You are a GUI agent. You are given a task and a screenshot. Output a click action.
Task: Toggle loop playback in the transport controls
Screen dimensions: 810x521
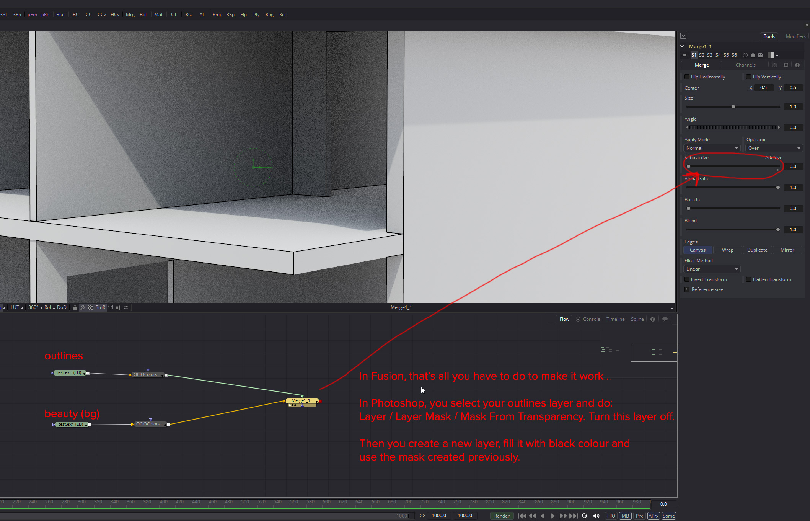pos(584,516)
